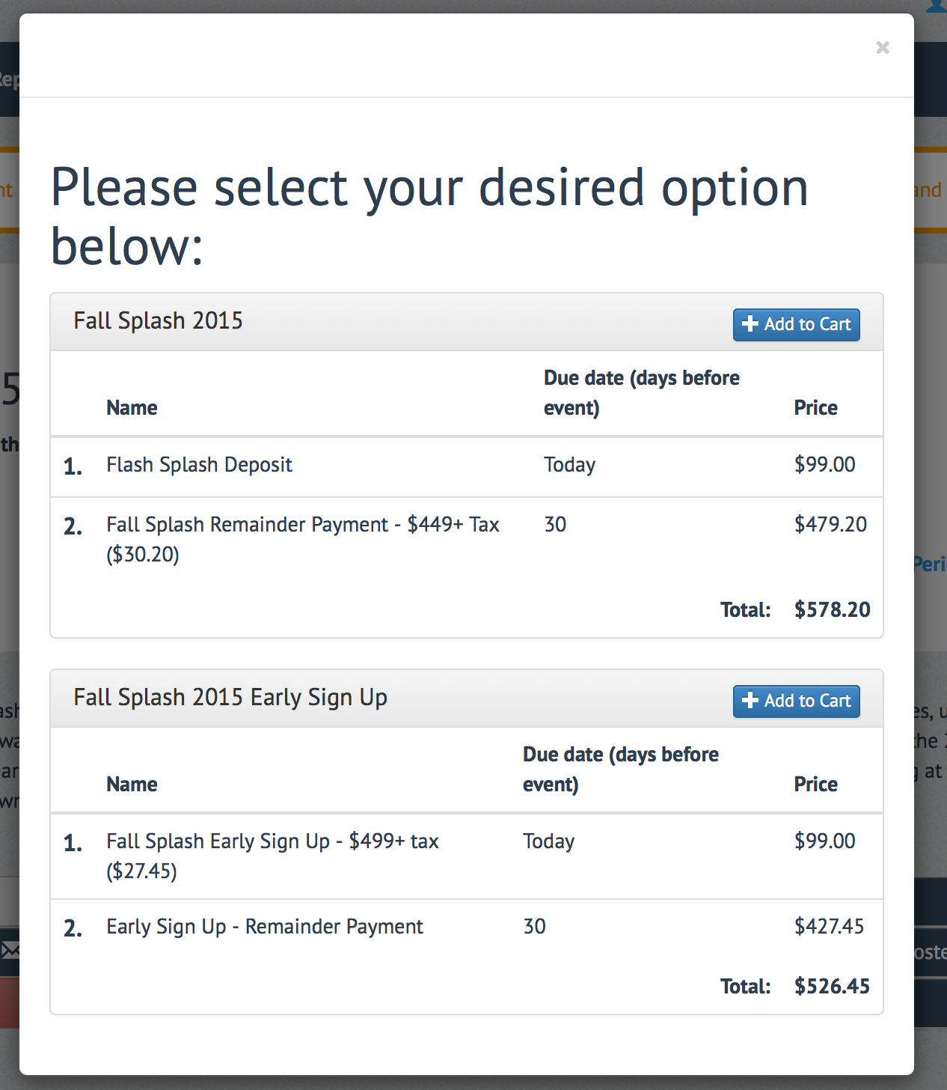This screenshot has width=947, height=1090.
Task: Click the $526.45 total amount
Action: click(832, 986)
